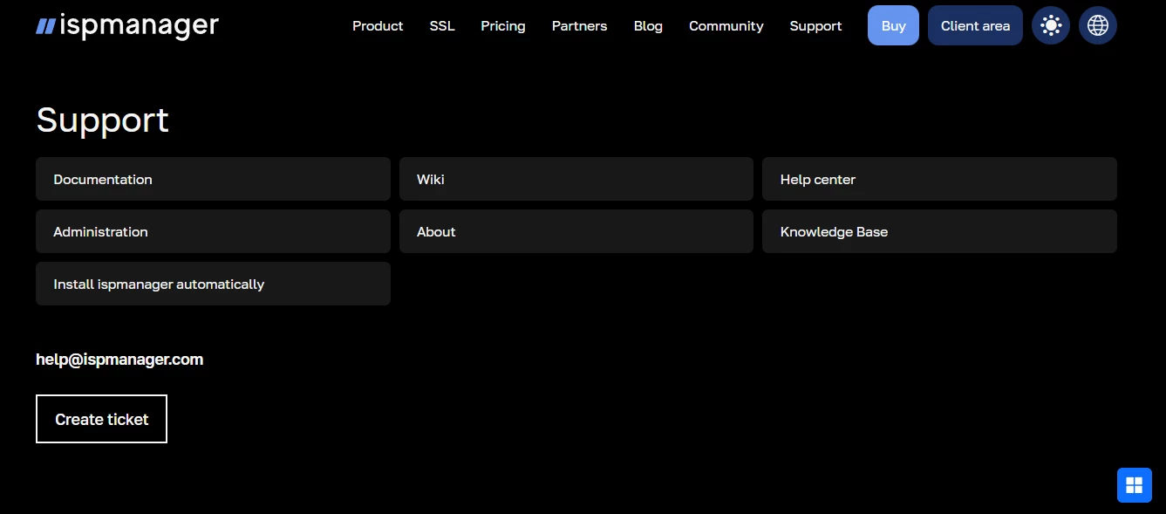Screen dimensions: 1166x514
Task: Open the Product menu
Action: pyautogui.click(x=378, y=26)
